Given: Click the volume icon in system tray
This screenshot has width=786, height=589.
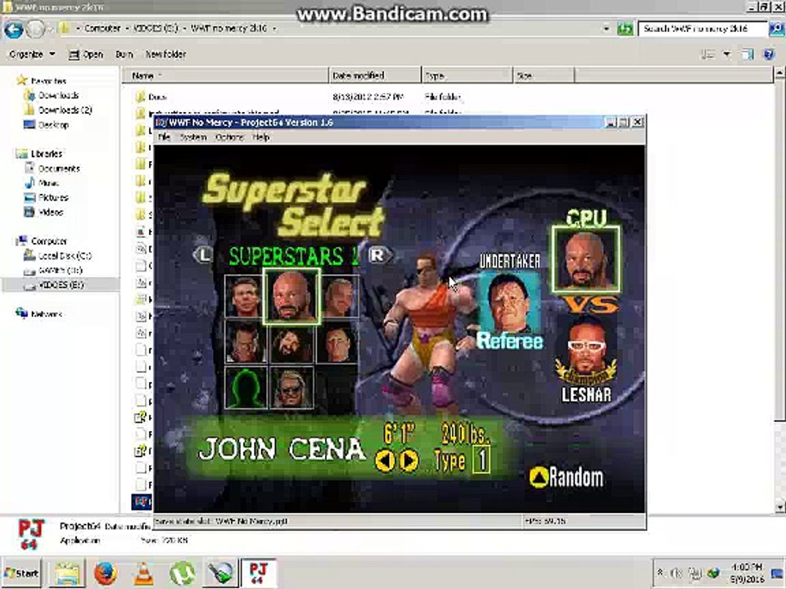Looking at the screenshot, I should pos(675,573).
